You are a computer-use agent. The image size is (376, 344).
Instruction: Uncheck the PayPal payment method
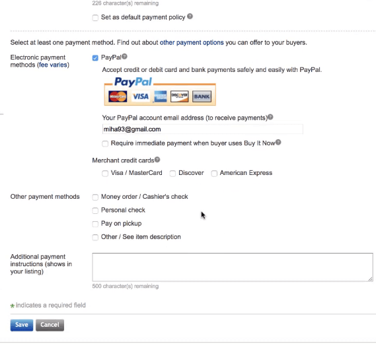(x=95, y=58)
